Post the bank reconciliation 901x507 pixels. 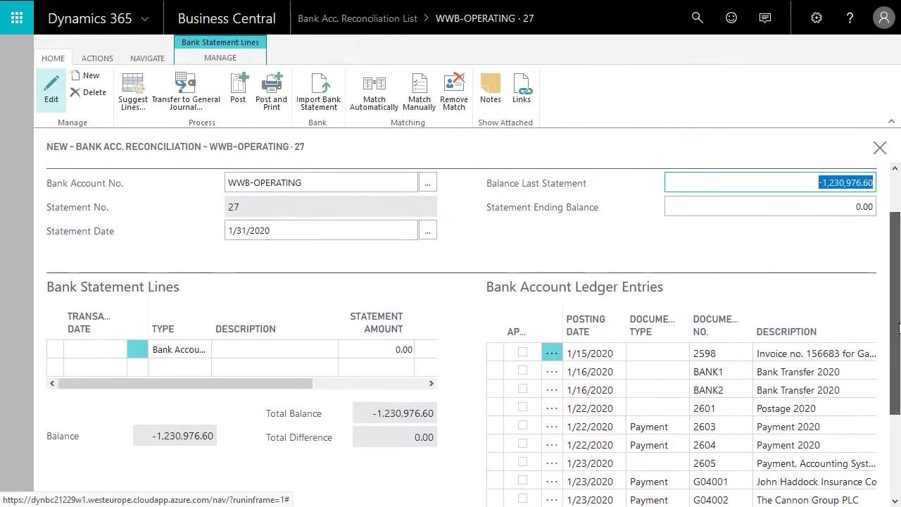pos(238,89)
